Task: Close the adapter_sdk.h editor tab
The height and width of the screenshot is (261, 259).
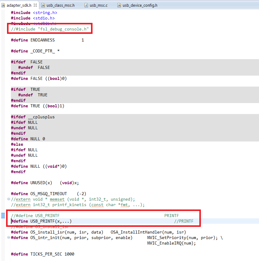Action: (x=35, y=5)
